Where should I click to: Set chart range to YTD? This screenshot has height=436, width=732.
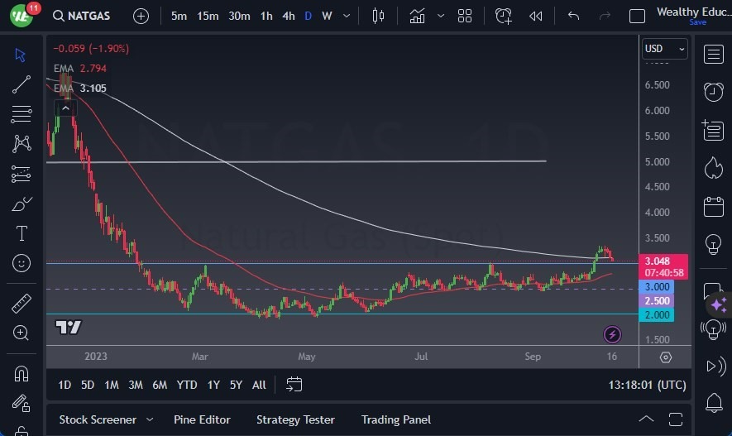(187, 385)
